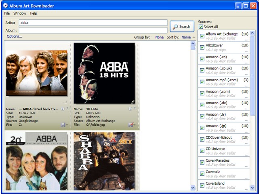
Task: Click file path C:\Folder.jpg
Action: (96, 125)
